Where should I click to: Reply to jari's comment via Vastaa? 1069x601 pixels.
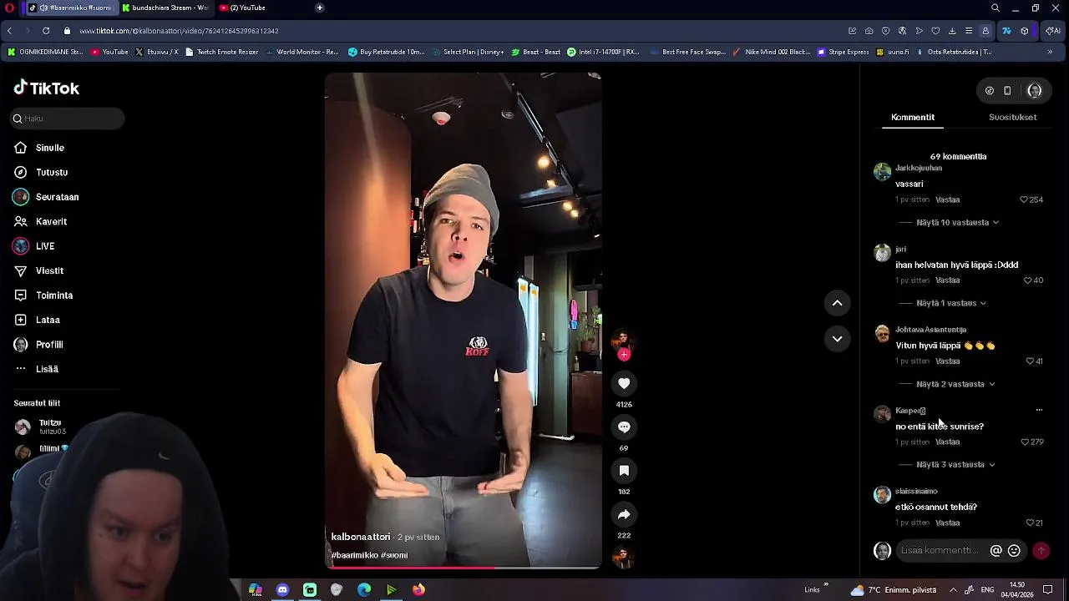[x=947, y=280]
